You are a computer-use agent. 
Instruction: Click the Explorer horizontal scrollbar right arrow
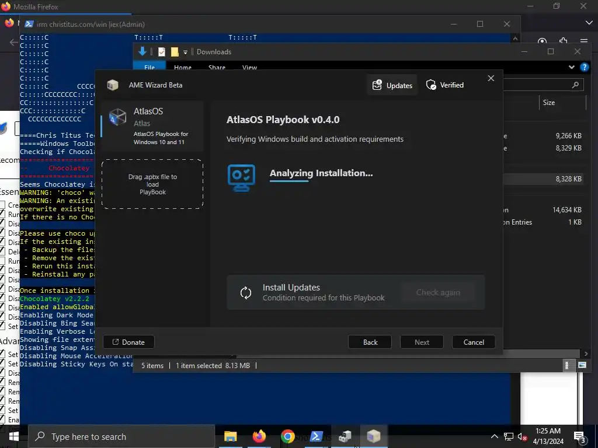(586, 354)
